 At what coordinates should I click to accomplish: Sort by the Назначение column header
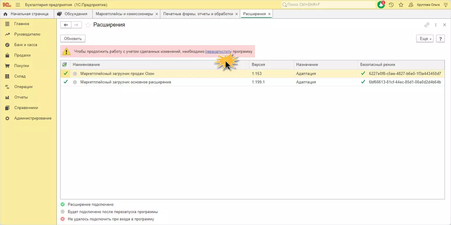326,65
